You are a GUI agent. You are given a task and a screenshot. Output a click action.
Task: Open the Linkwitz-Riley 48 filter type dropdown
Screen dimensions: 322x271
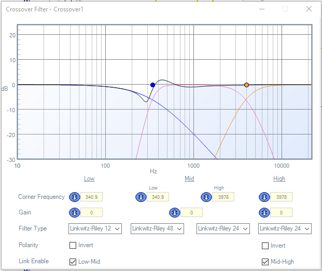tap(158, 229)
